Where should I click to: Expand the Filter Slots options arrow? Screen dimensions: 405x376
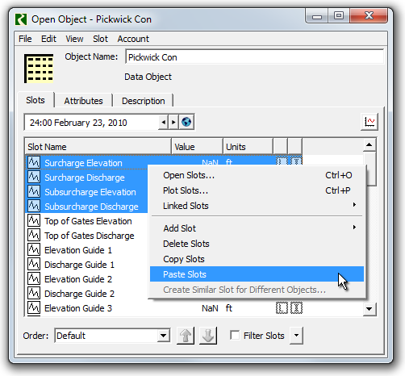click(296, 336)
